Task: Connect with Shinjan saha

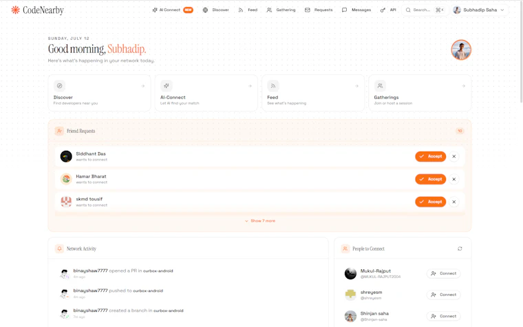Action: (443, 316)
